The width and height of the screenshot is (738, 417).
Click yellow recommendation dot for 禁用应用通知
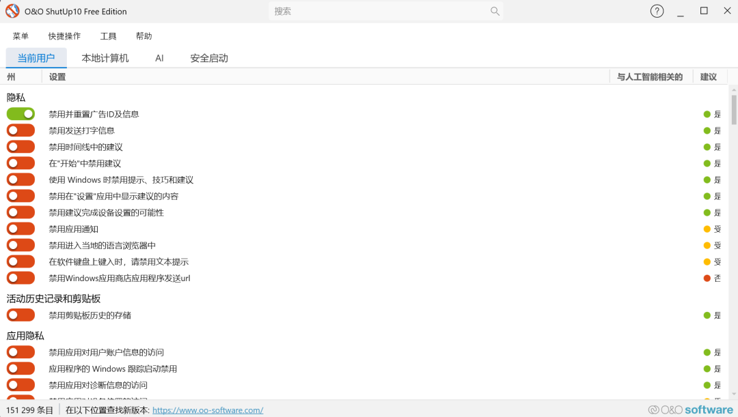(707, 229)
